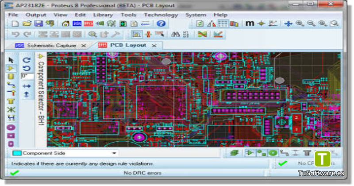This screenshot has height=186, width=354.
Task: Open the Technology menu
Action: (161, 15)
